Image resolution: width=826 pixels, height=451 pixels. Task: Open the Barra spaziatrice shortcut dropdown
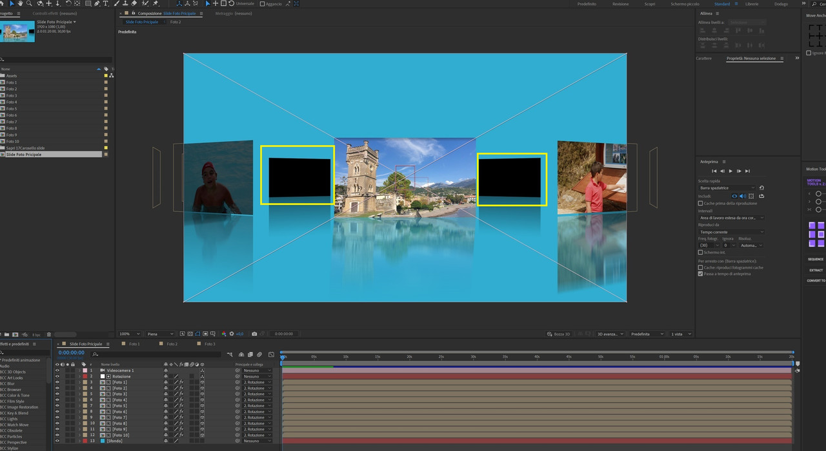tap(727, 187)
